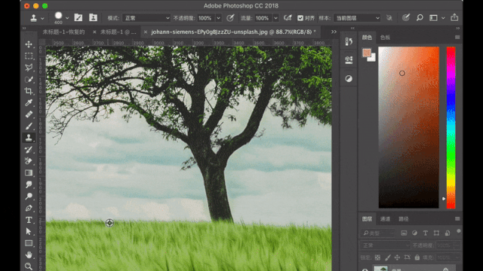The width and height of the screenshot is (483, 271).
Task: Switch layer filtering on or off
Action: click(x=459, y=231)
